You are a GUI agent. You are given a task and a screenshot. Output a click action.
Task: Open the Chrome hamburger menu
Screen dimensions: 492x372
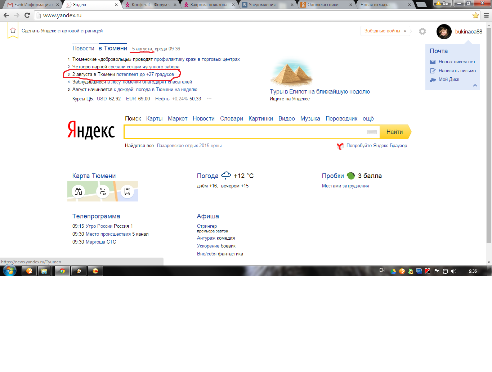click(x=486, y=15)
